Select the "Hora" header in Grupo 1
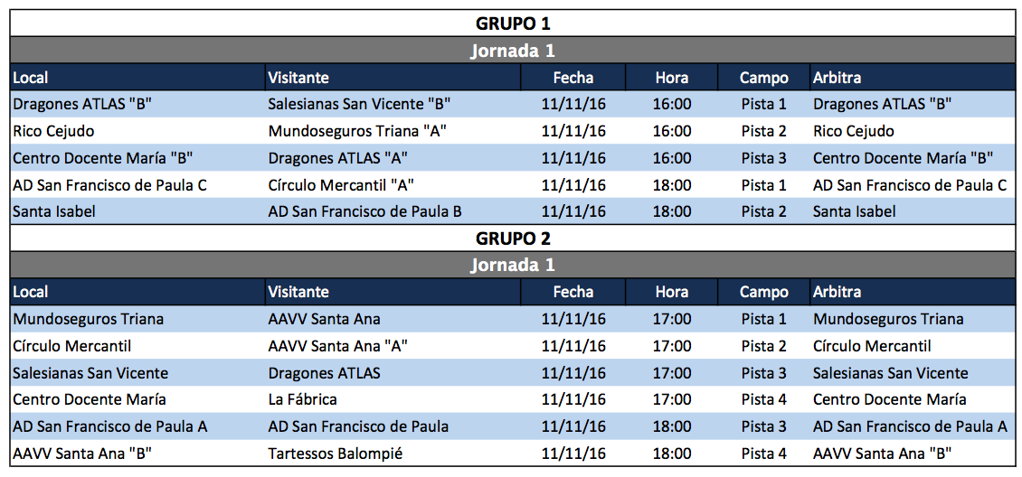 (671, 78)
